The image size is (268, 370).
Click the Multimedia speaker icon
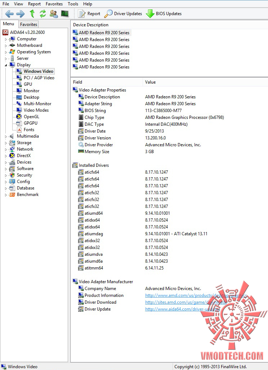(x=12, y=136)
